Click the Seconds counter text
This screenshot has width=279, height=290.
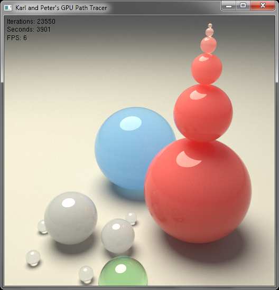[x=29, y=30]
